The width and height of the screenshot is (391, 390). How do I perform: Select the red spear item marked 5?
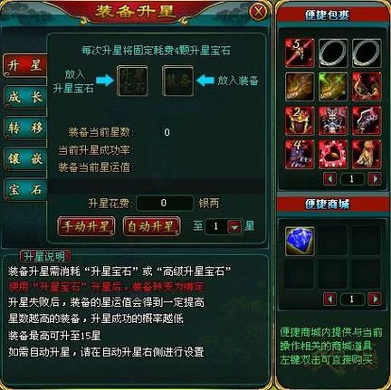tap(300, 52)
